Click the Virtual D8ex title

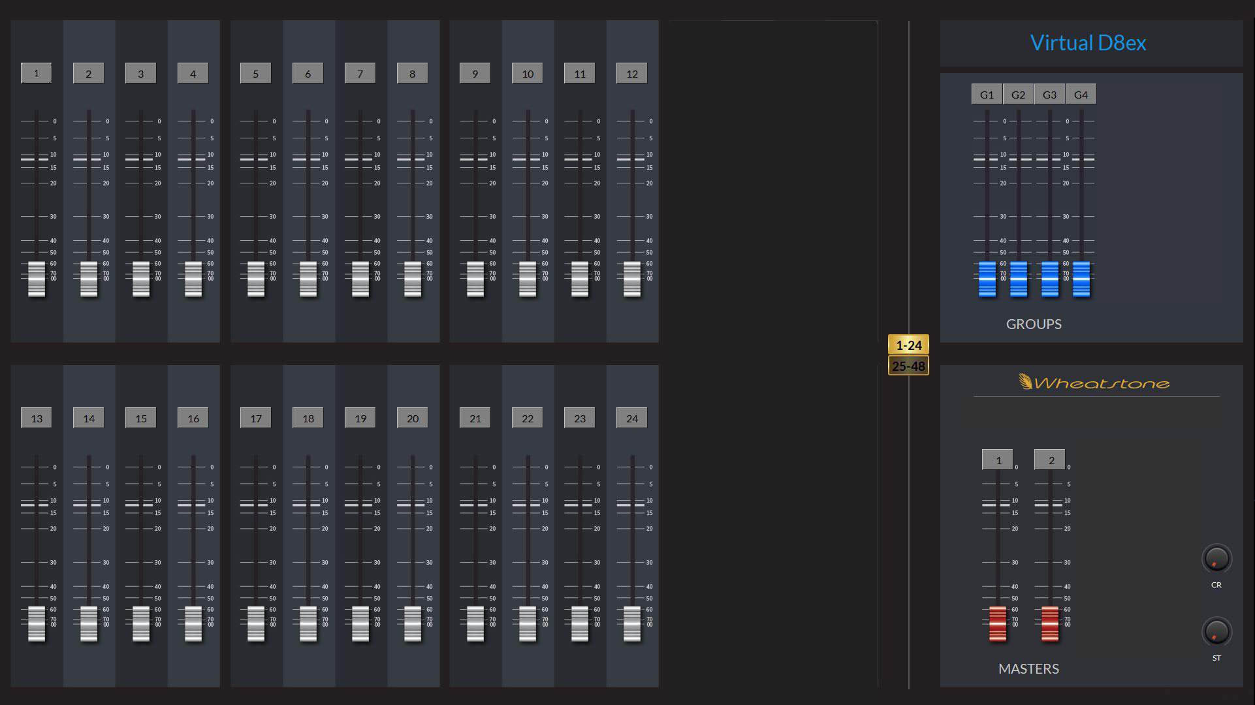pyautogui.click(x=1088, y=42)
